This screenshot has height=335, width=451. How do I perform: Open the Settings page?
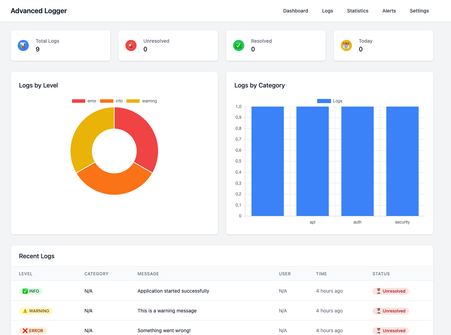(x=419, y=11)
